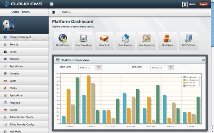
Task: Click the tenant avatar thumbnail
Action: tap(9, 25)
